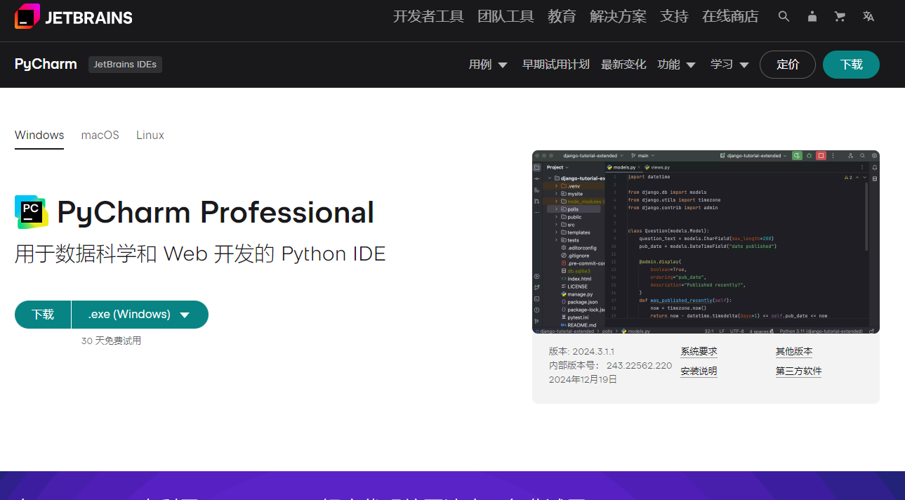The height and width of the screenshot is (500, 905).
Task: Open the 教育 menu
Action: [x=562, y=16]
